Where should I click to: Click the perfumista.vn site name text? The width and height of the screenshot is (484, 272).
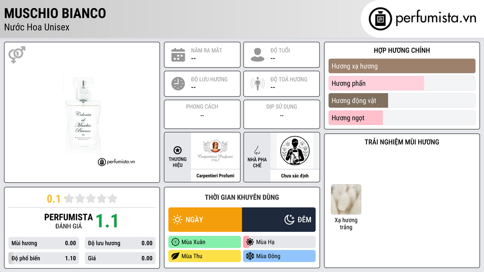(436, 18)
